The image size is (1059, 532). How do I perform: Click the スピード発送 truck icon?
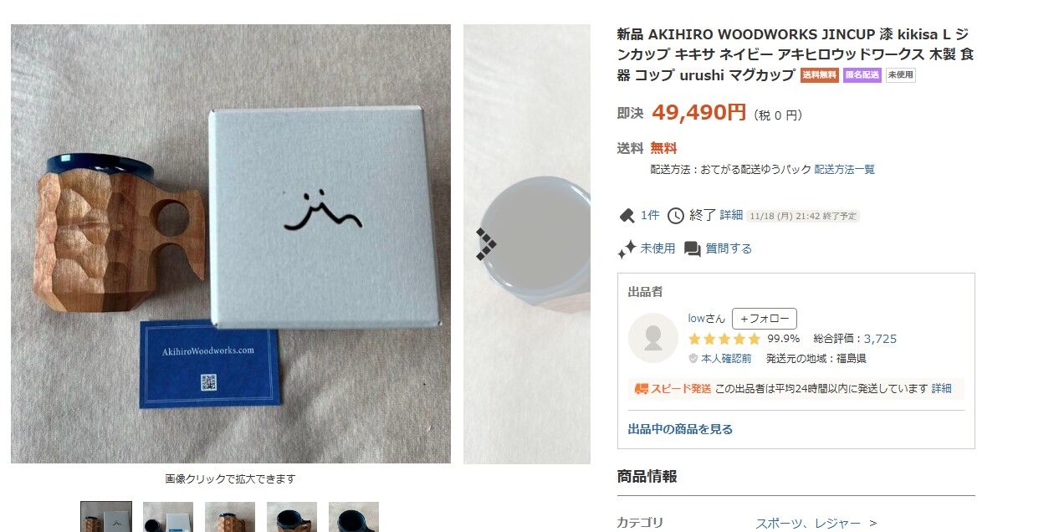click(642, 389)
